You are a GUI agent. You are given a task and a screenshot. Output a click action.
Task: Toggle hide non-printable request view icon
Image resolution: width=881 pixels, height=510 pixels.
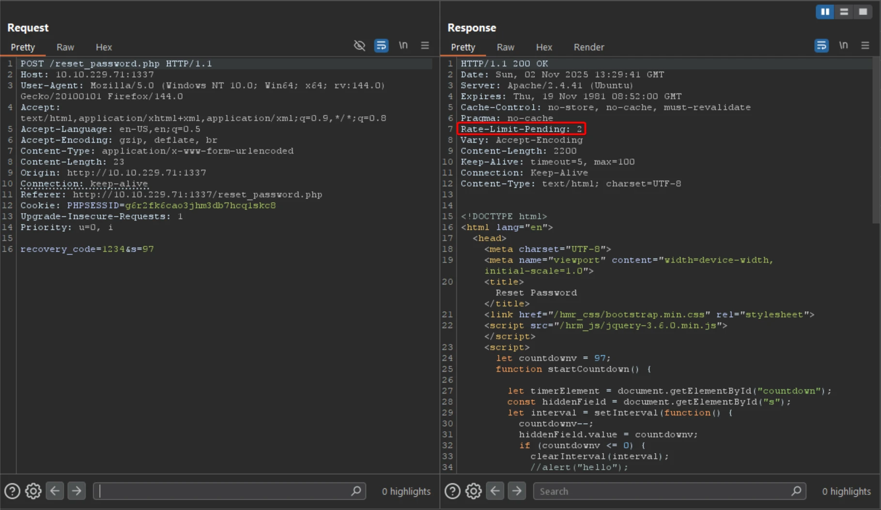(x=359, y=46)
